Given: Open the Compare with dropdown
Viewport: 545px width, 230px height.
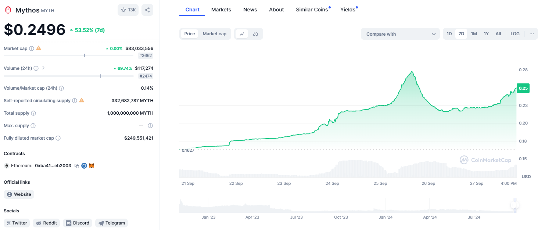Looking at the screenshot, I should click(400, 33).
